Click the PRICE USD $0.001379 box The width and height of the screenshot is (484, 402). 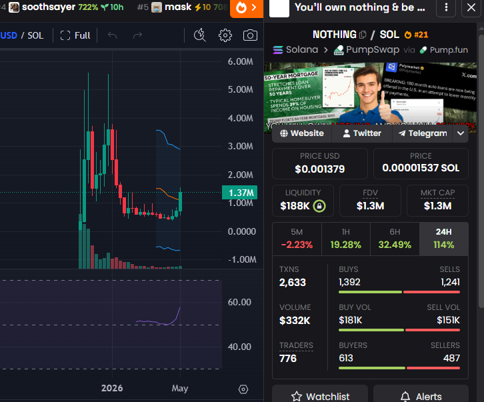pos(320,163)
